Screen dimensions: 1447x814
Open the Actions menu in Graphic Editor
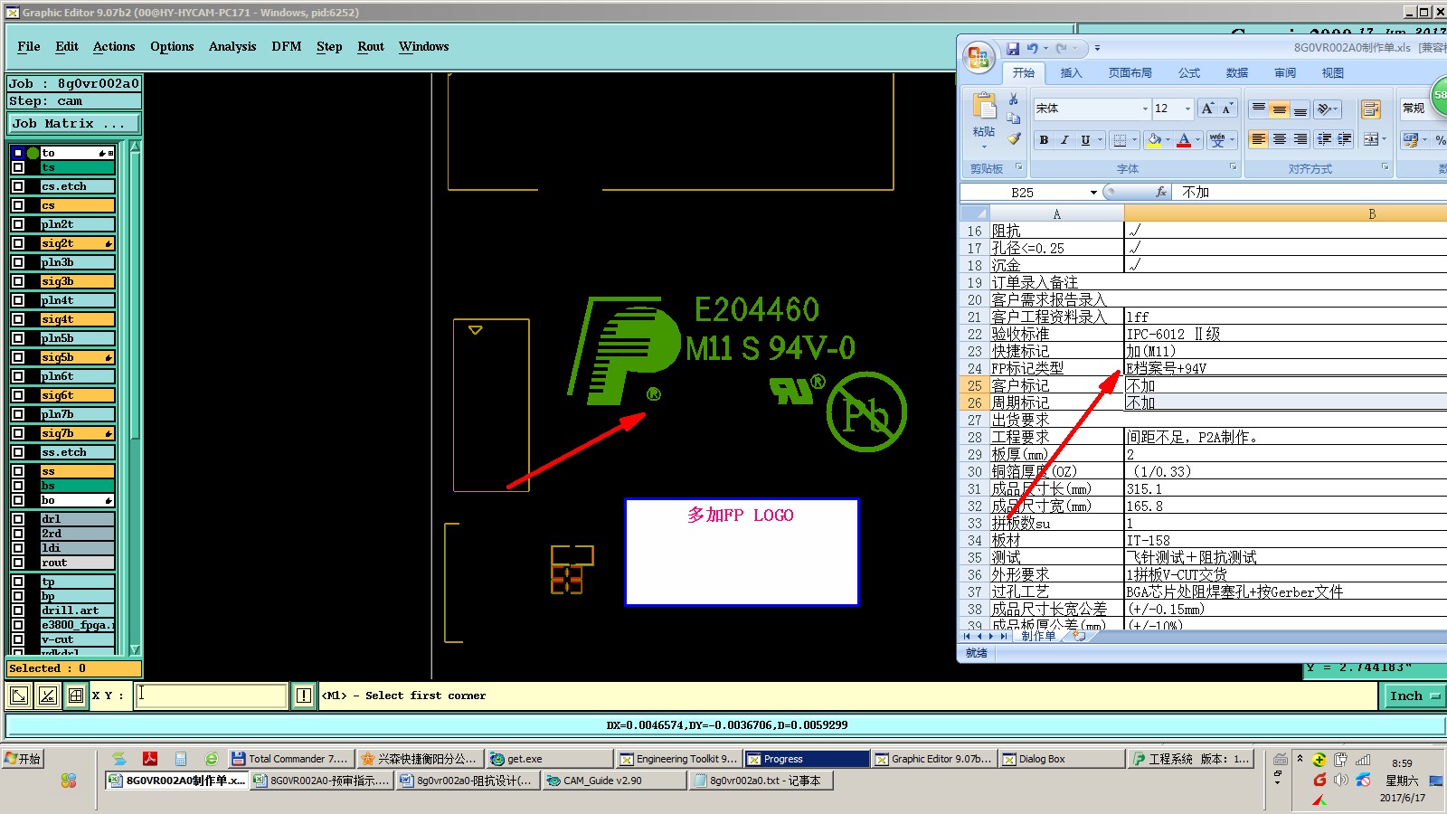[x=114, y=46]
